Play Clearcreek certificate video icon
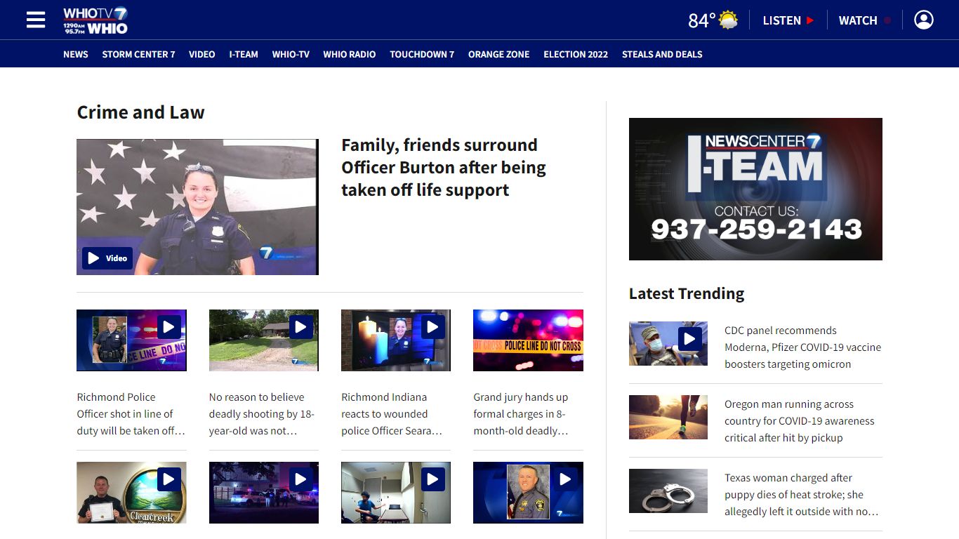The image size is (959, 539). pos(169,479)
